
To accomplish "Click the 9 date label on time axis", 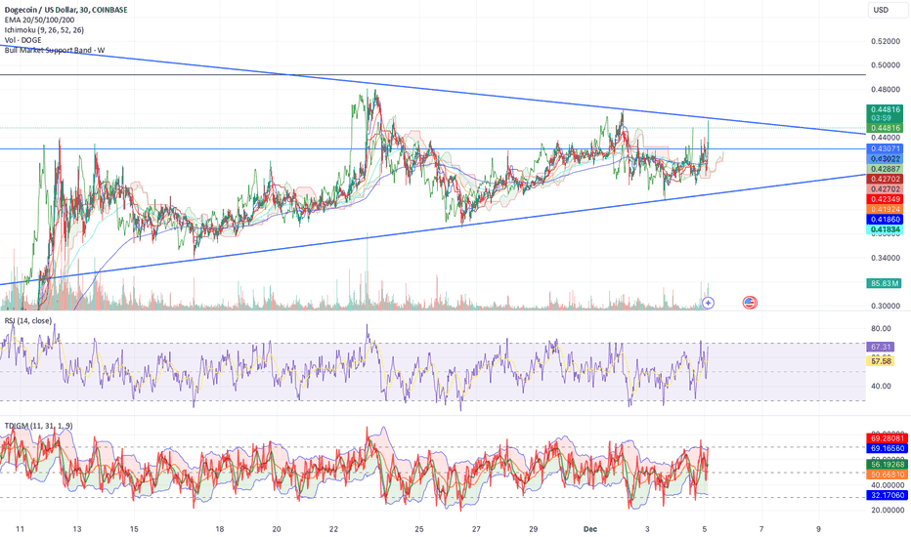I will (x=818, y=529).
